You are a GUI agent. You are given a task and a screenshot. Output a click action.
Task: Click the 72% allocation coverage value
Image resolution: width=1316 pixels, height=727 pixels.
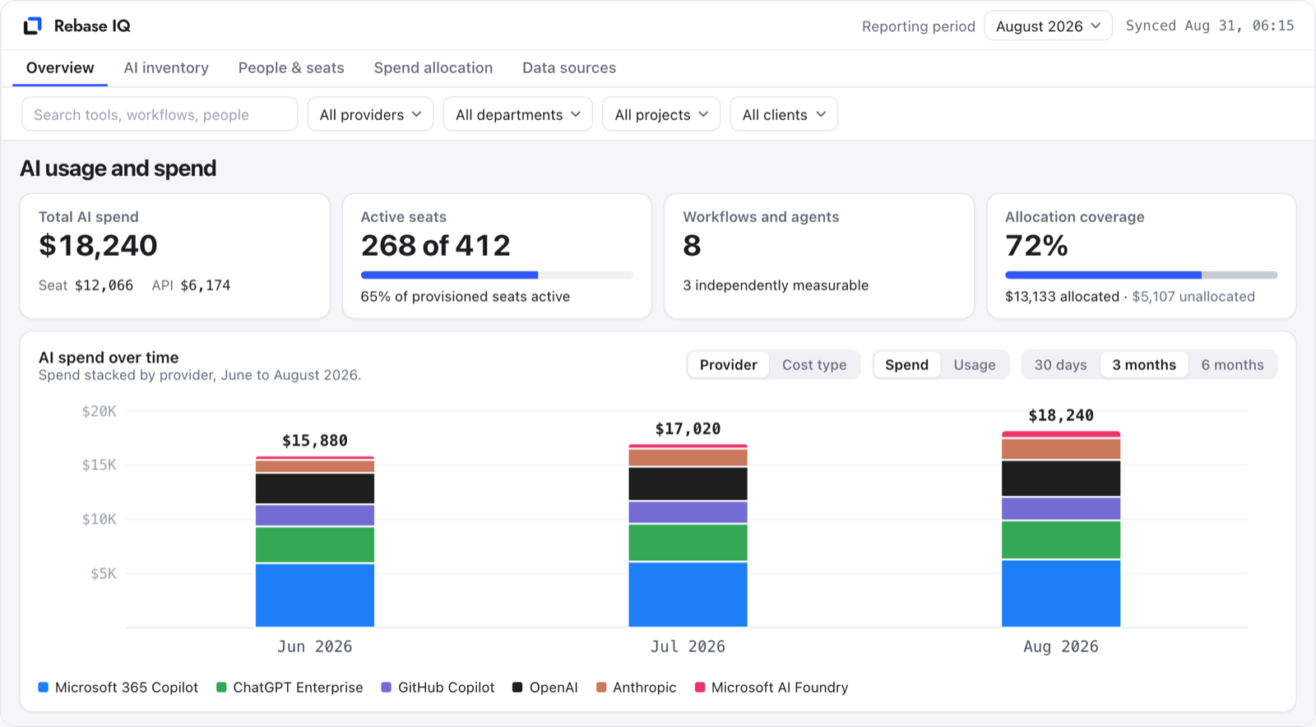(1036, 246)
